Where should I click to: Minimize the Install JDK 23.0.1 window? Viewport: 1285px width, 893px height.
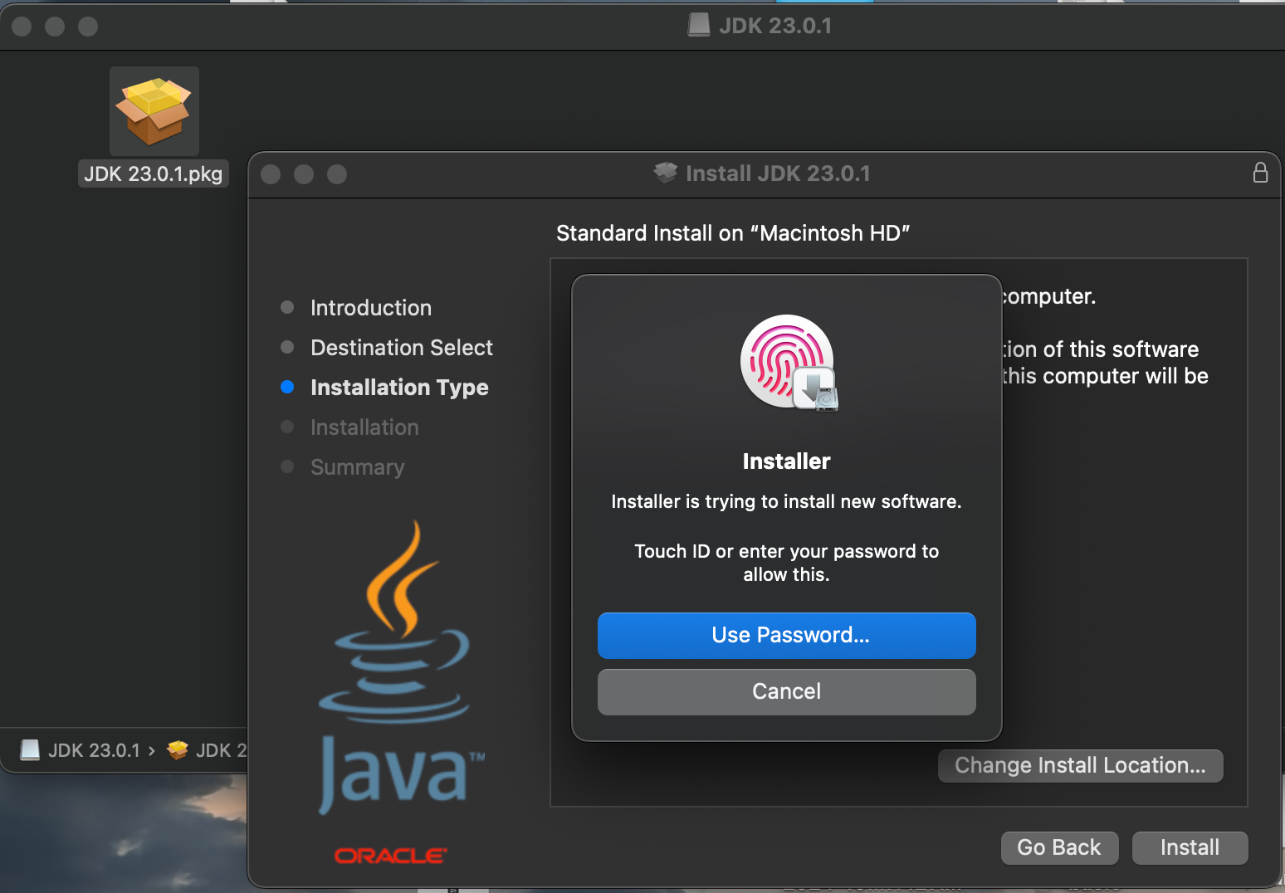304,174
